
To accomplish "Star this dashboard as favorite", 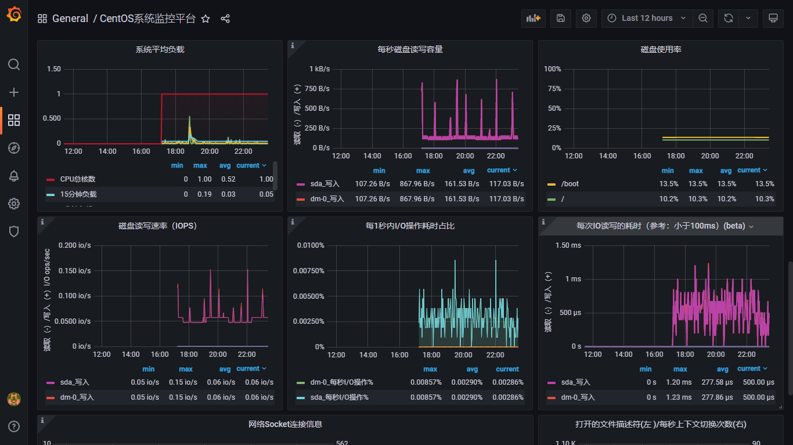I will pos(206,19).
